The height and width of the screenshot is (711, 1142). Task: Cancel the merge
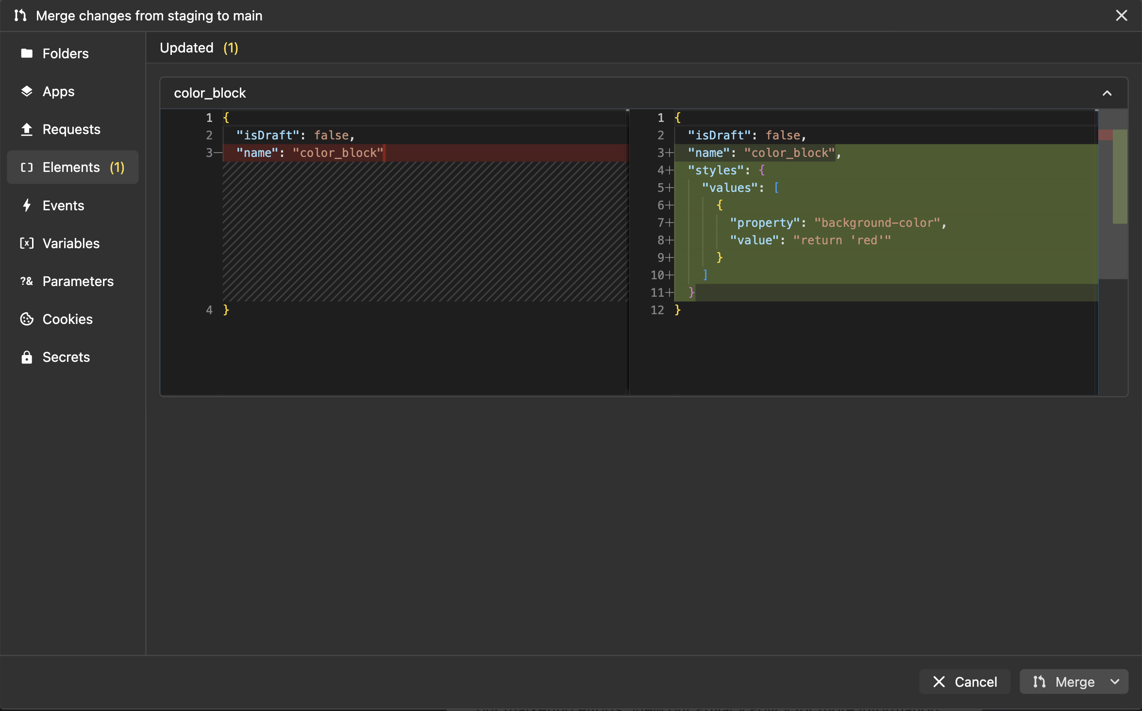[x=965, y=682]
